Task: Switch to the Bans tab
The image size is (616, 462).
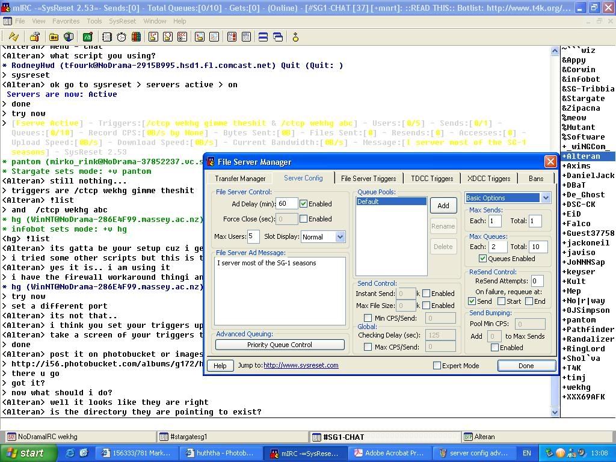Action: pyautogui.click(x=536, y=179)
